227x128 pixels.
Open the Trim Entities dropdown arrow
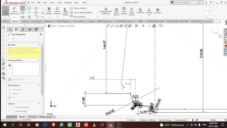pos(49,17)
